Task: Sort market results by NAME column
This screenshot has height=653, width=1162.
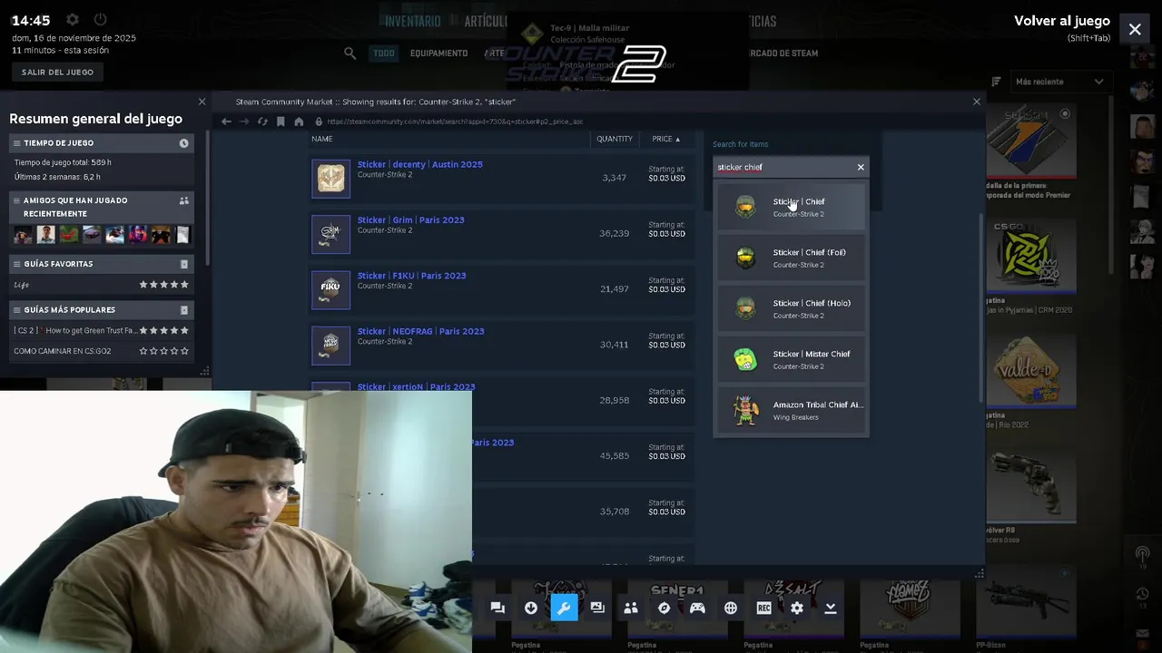Action: point(321,139)
